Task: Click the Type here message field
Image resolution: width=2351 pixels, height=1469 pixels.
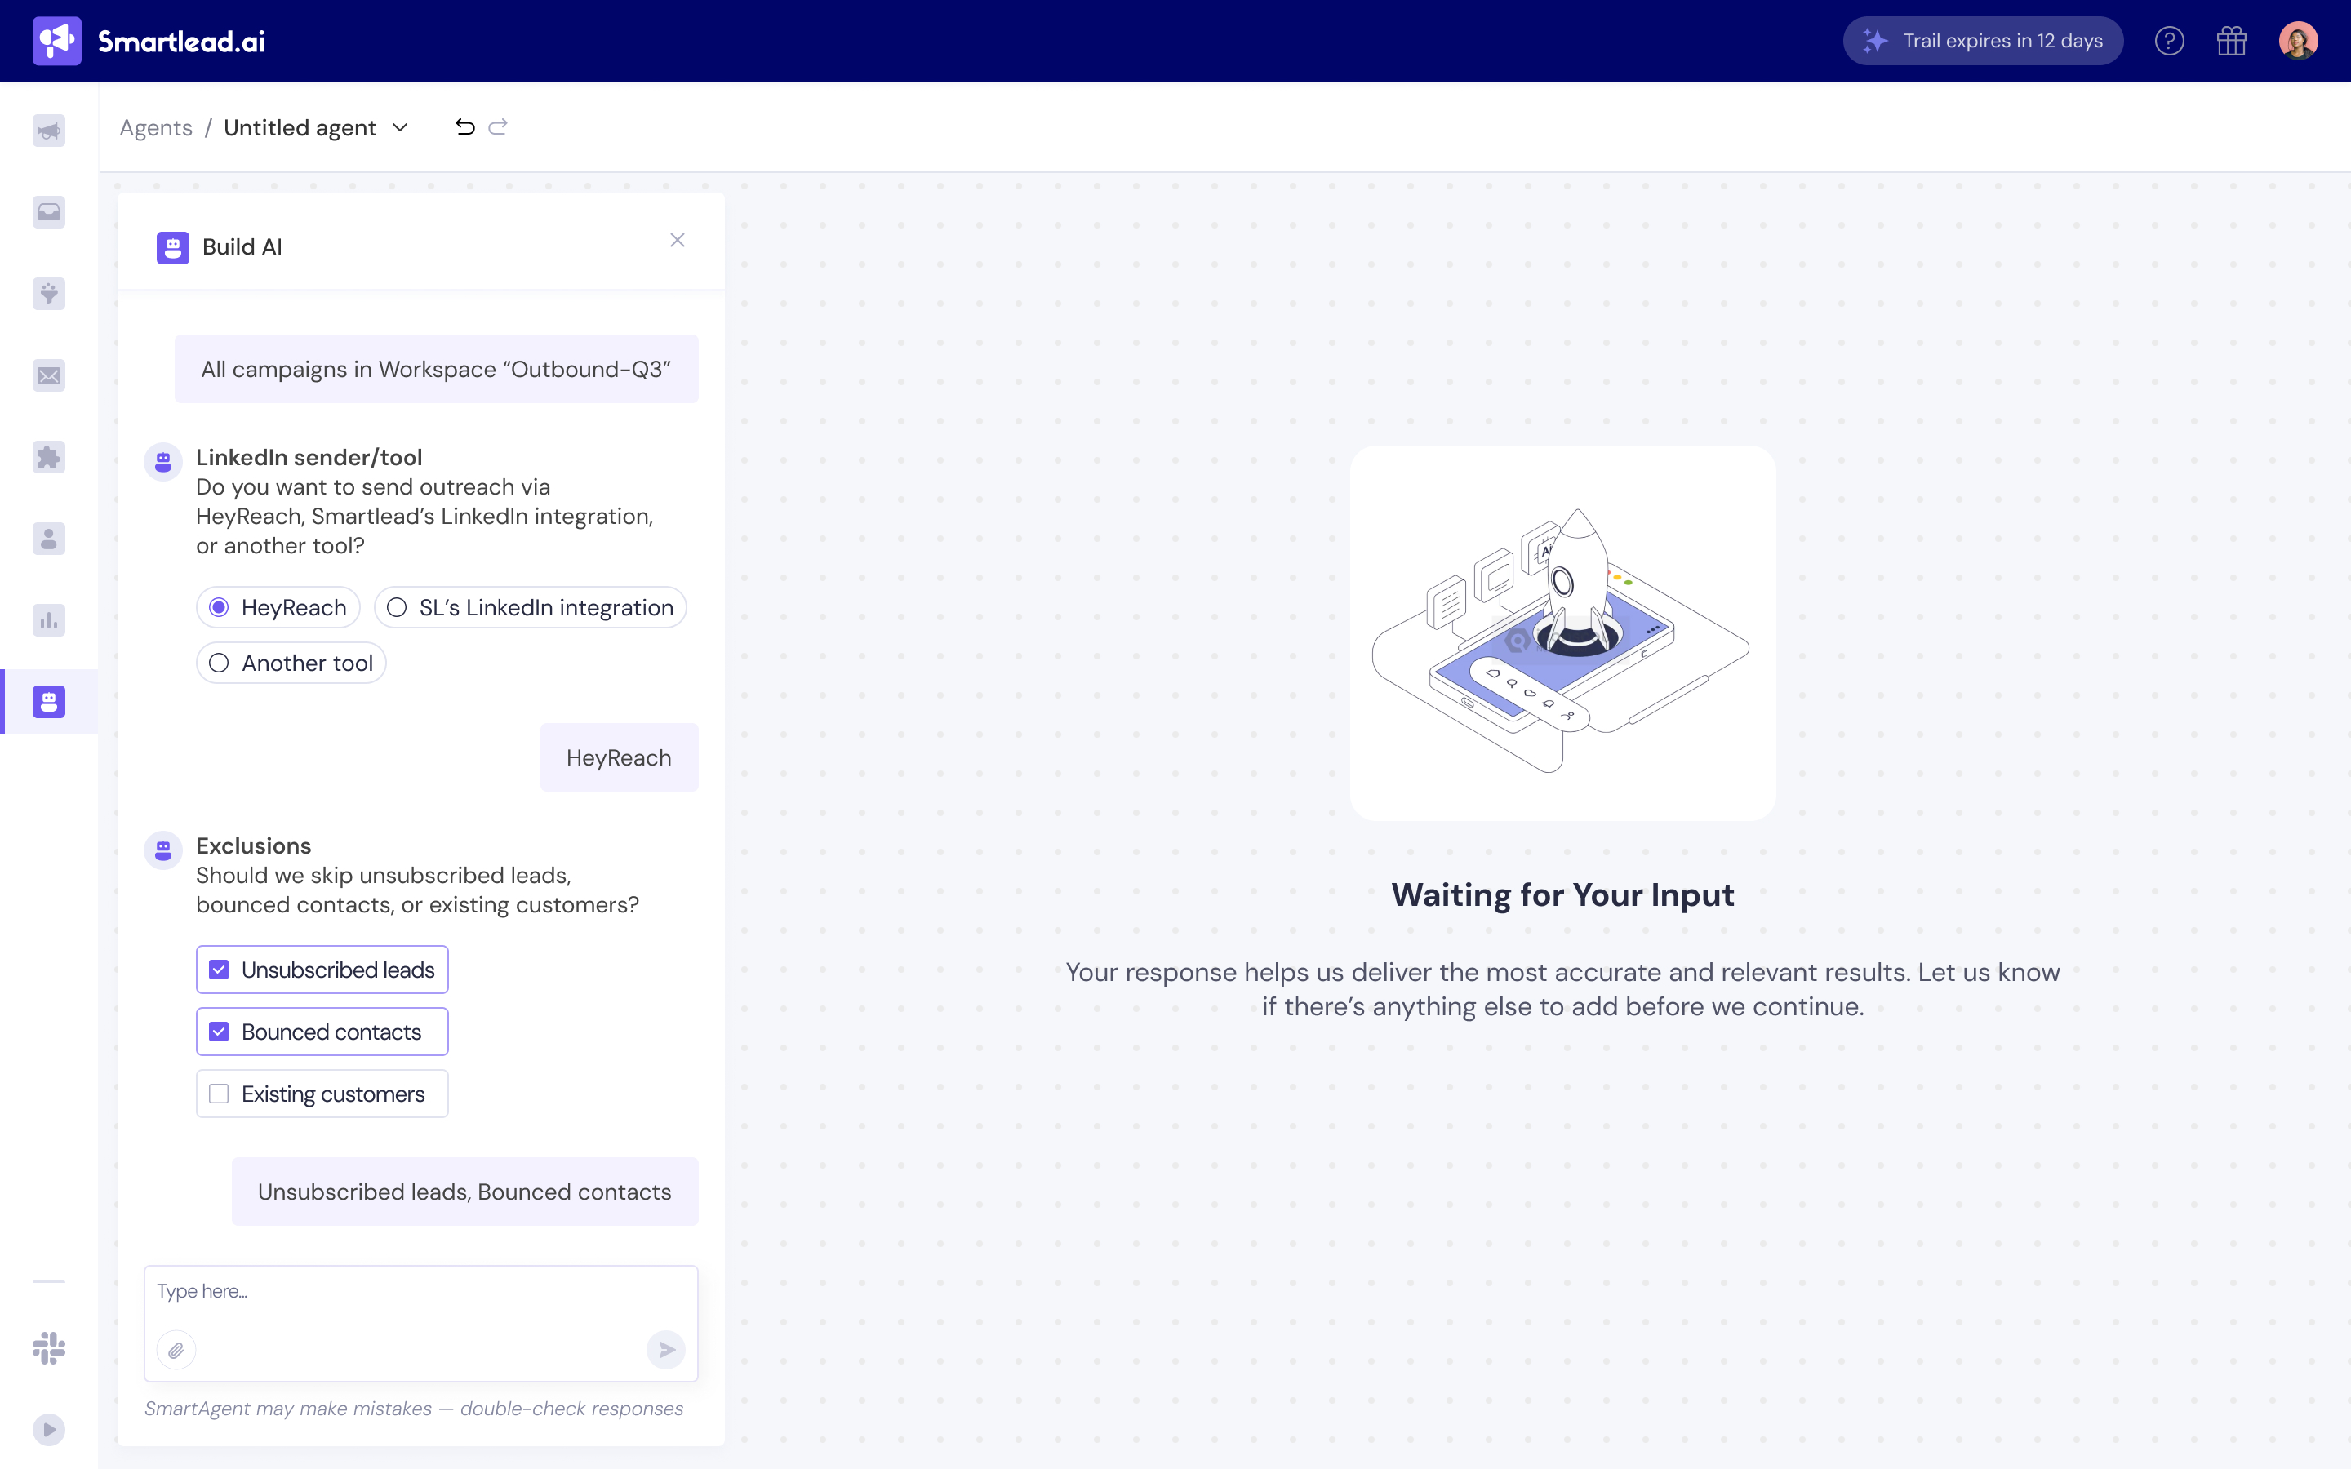Action: coord(420,1291)
